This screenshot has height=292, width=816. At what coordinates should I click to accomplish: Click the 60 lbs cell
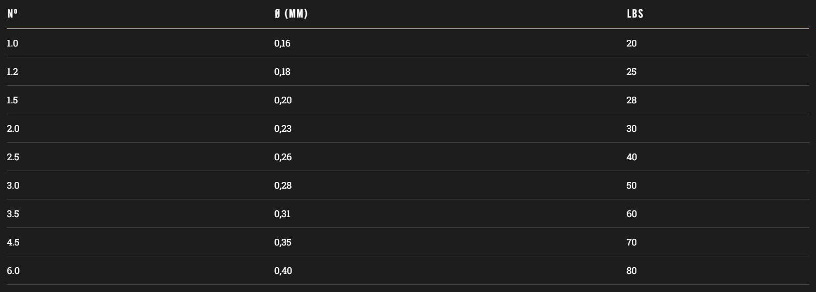click(631, 214)
